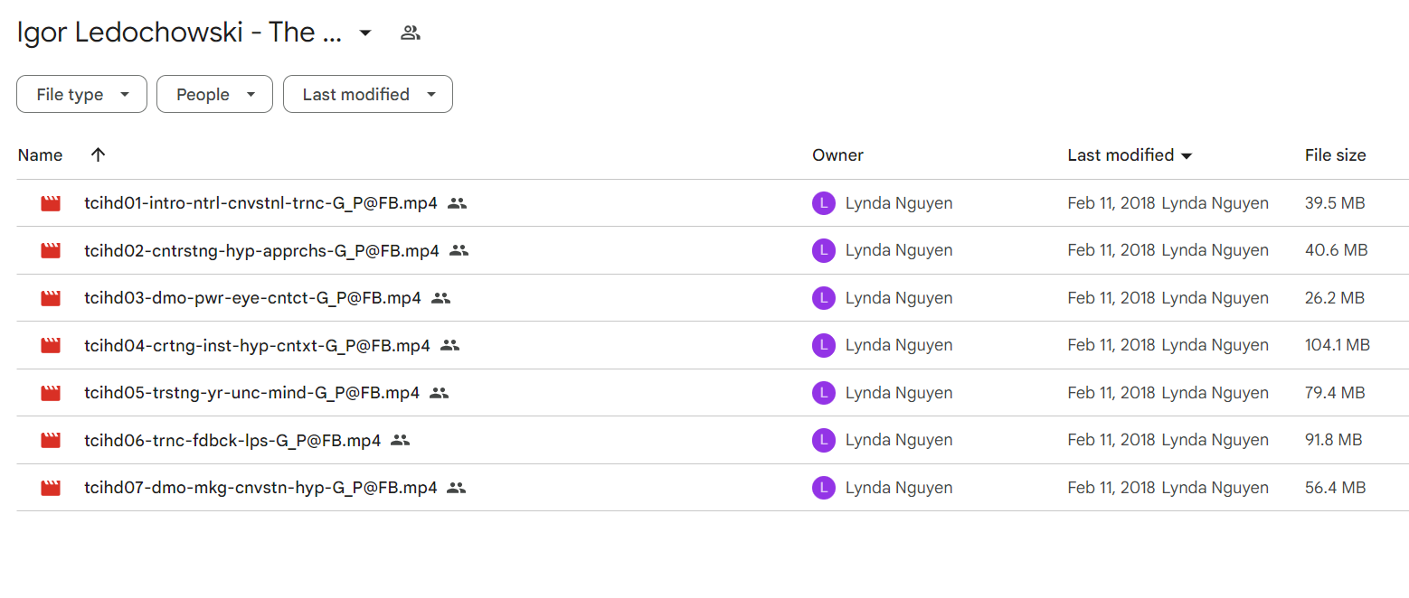Click the 104.1 MB file size
1409x598 pixels.
[x=1338, y=345]
